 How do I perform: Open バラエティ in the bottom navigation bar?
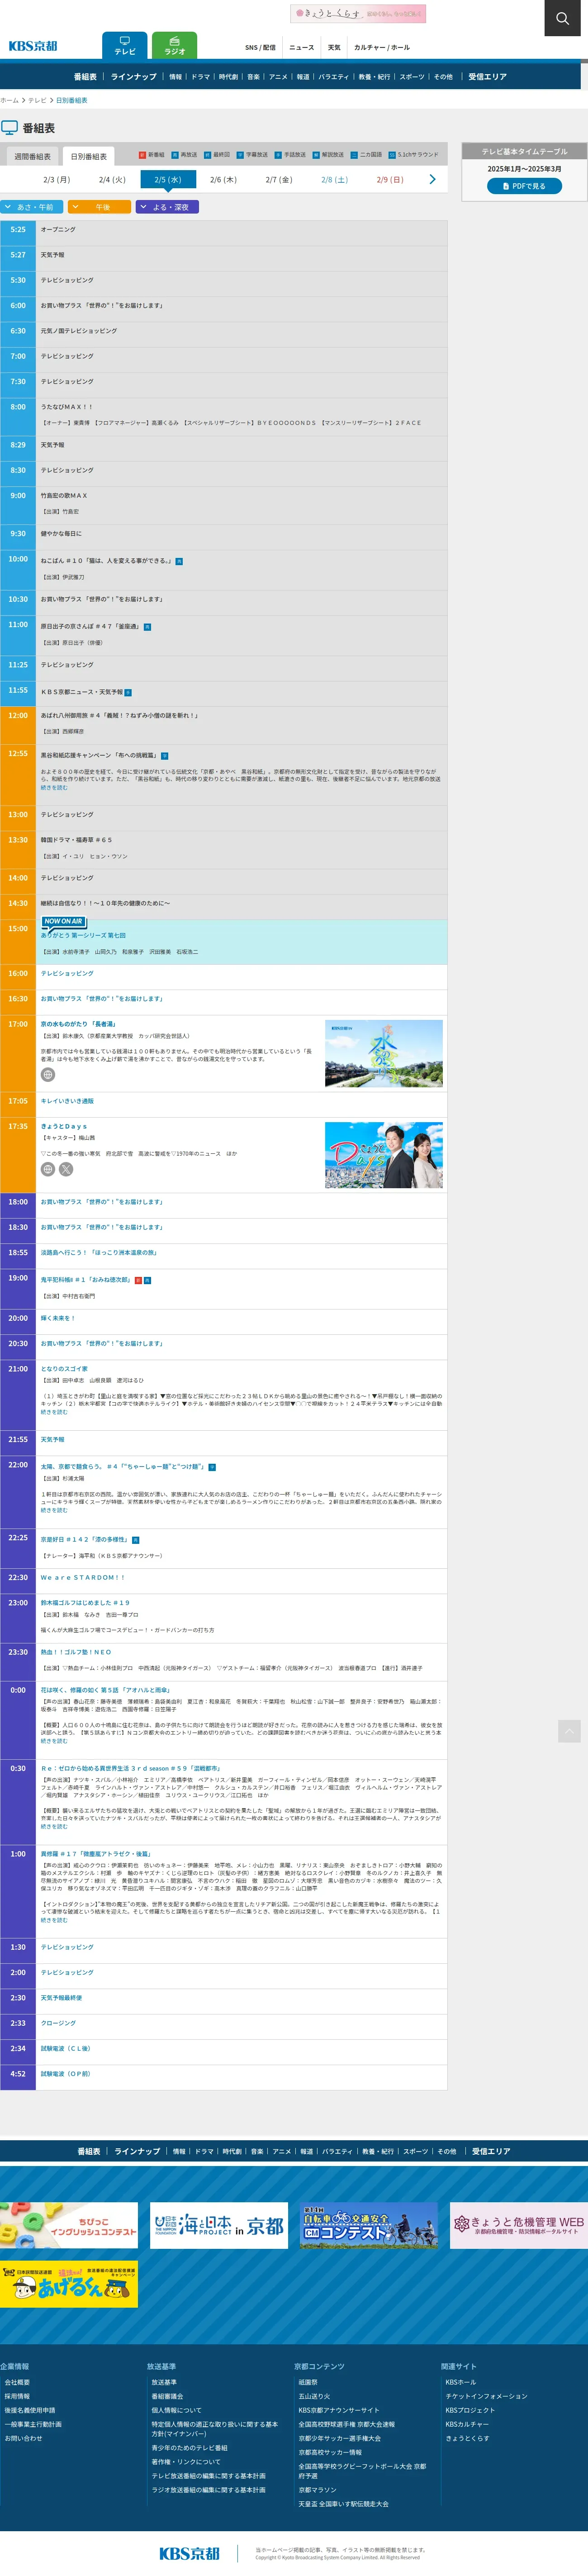pos(337,2151)
